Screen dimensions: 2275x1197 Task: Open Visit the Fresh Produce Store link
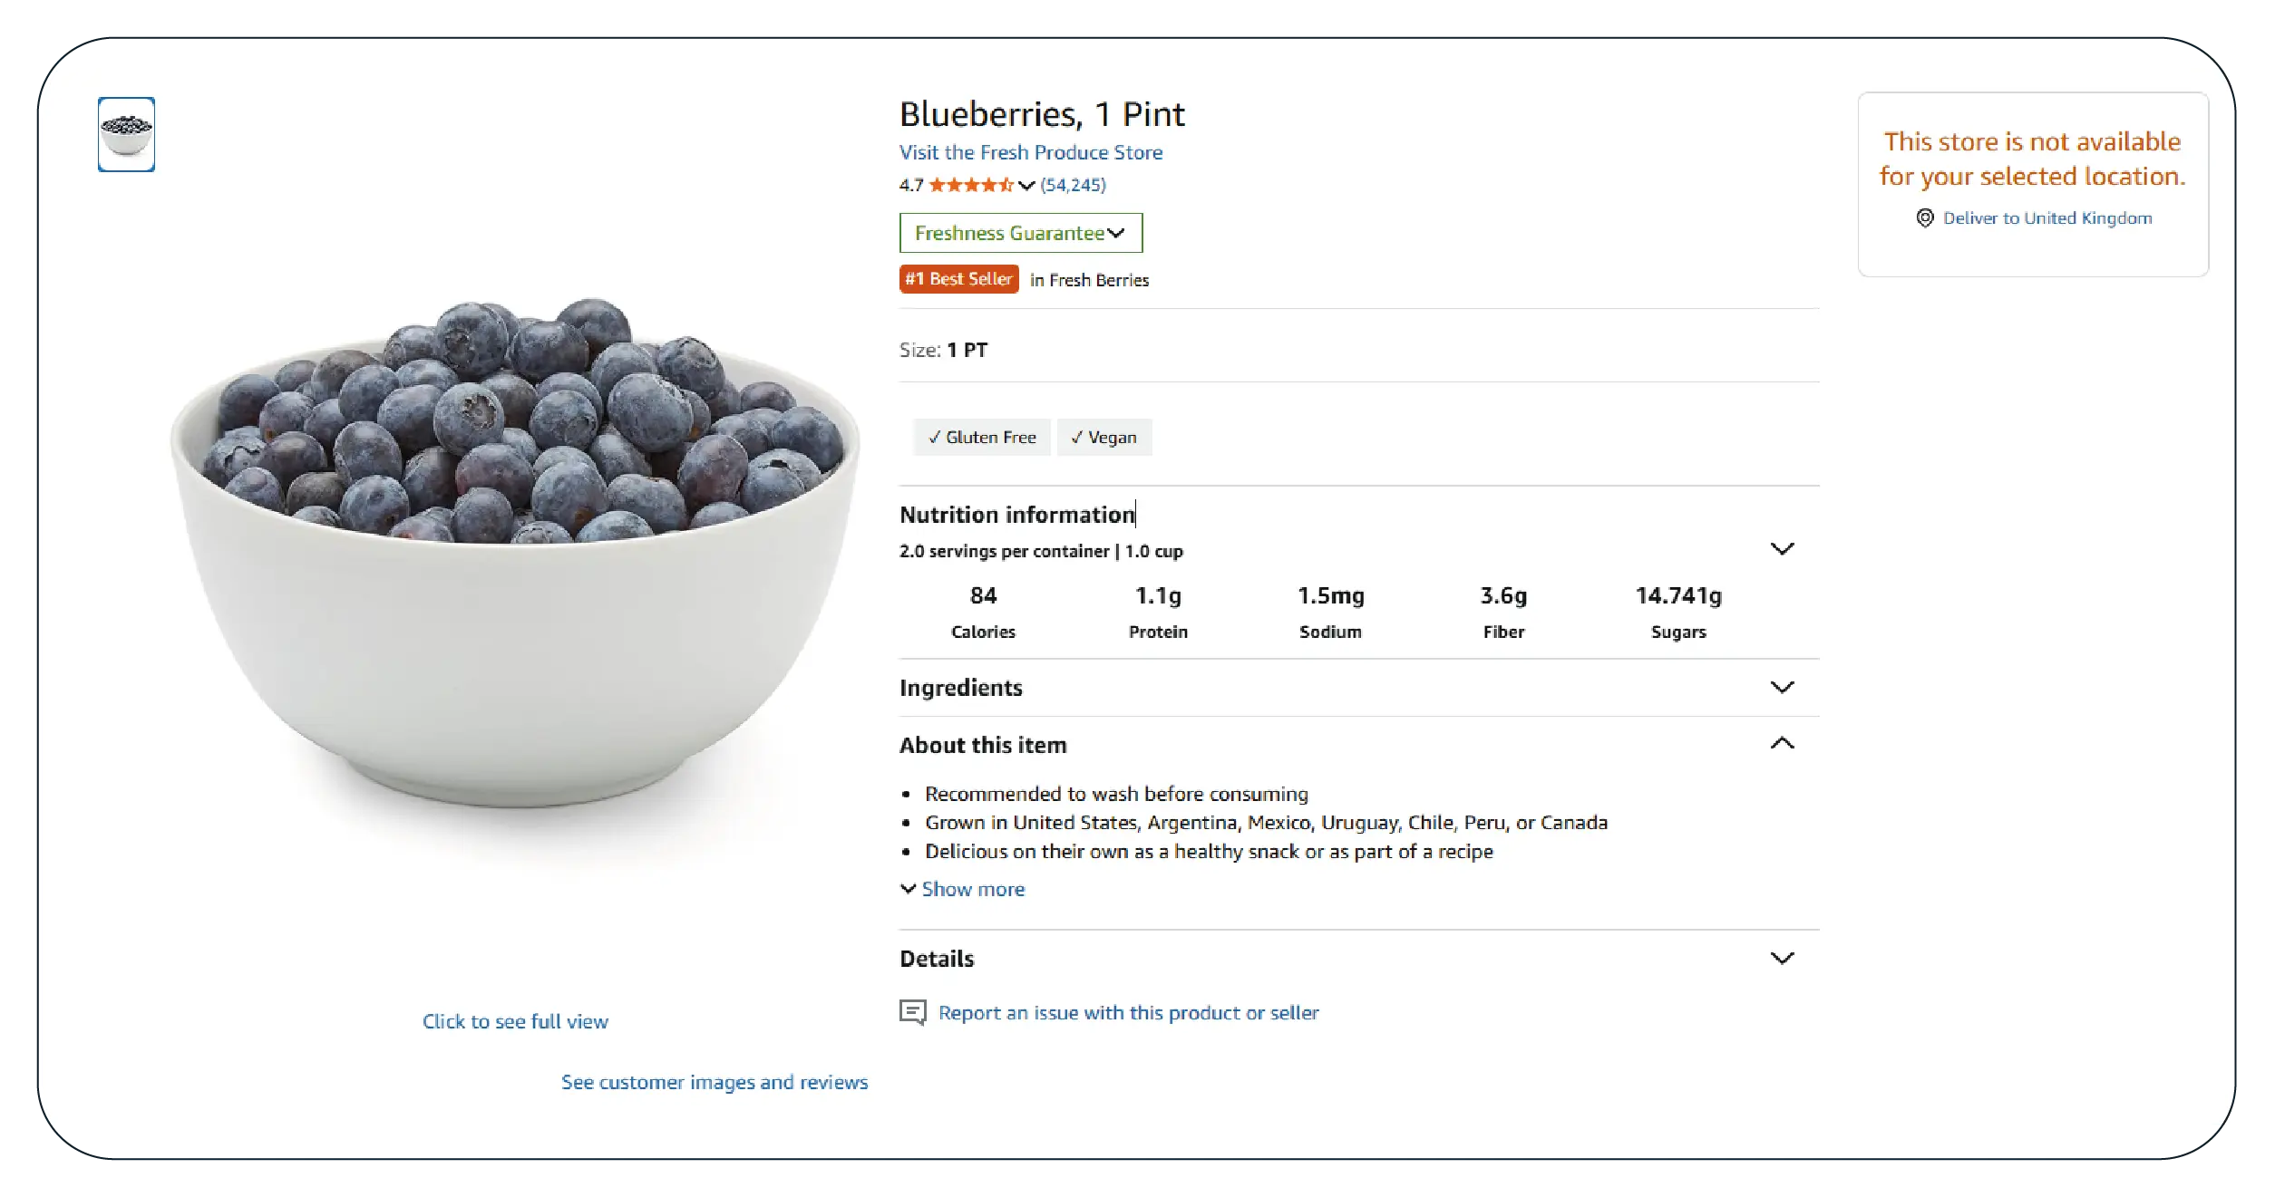1030,152
